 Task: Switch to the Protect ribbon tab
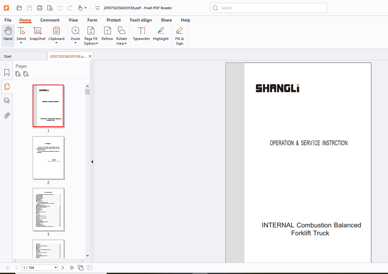tap(114, 20)
